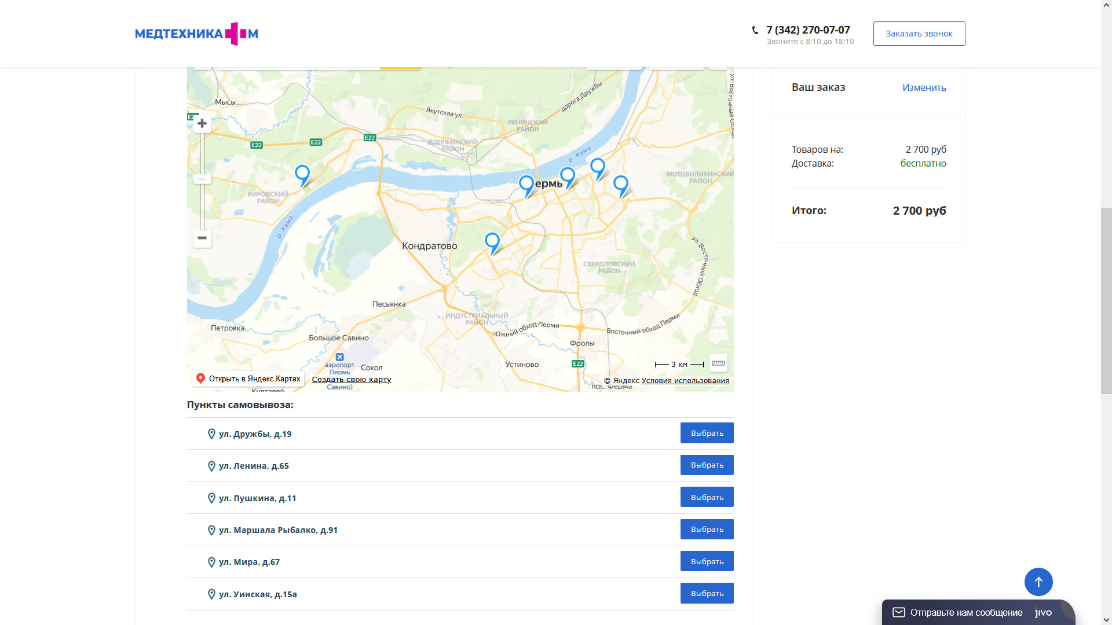
Task: Click Изменить to edit the order
Action: (x=924, y=87)
